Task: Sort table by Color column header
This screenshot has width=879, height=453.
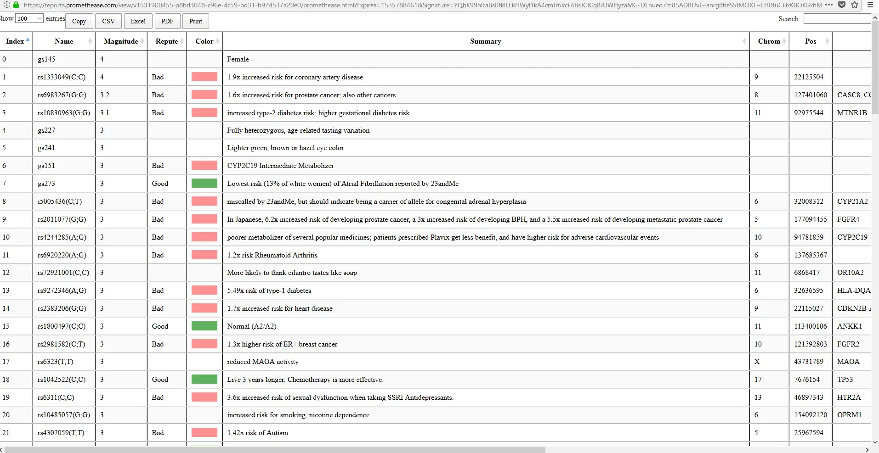Action: (204, 41)
